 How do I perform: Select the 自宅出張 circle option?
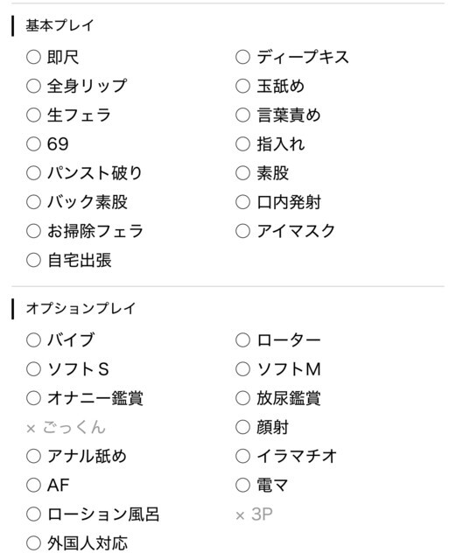33,260
